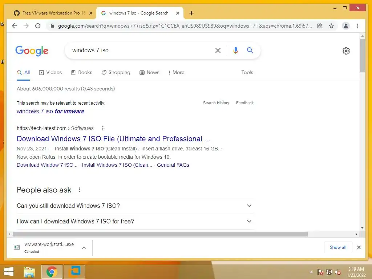Image resolution: width=372 pixels, height=279 pixels.
Task: Click Chrome taskbar icon
Action: click(52, 272)
